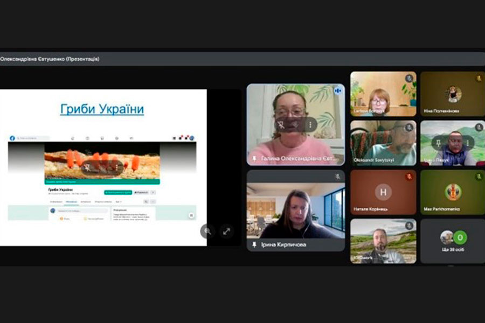This screenshot has width=485, height=323.
Task: Click the muted mic icon on the blue vest man's tile
Action: pyautogui.click(x=479, y=127)
